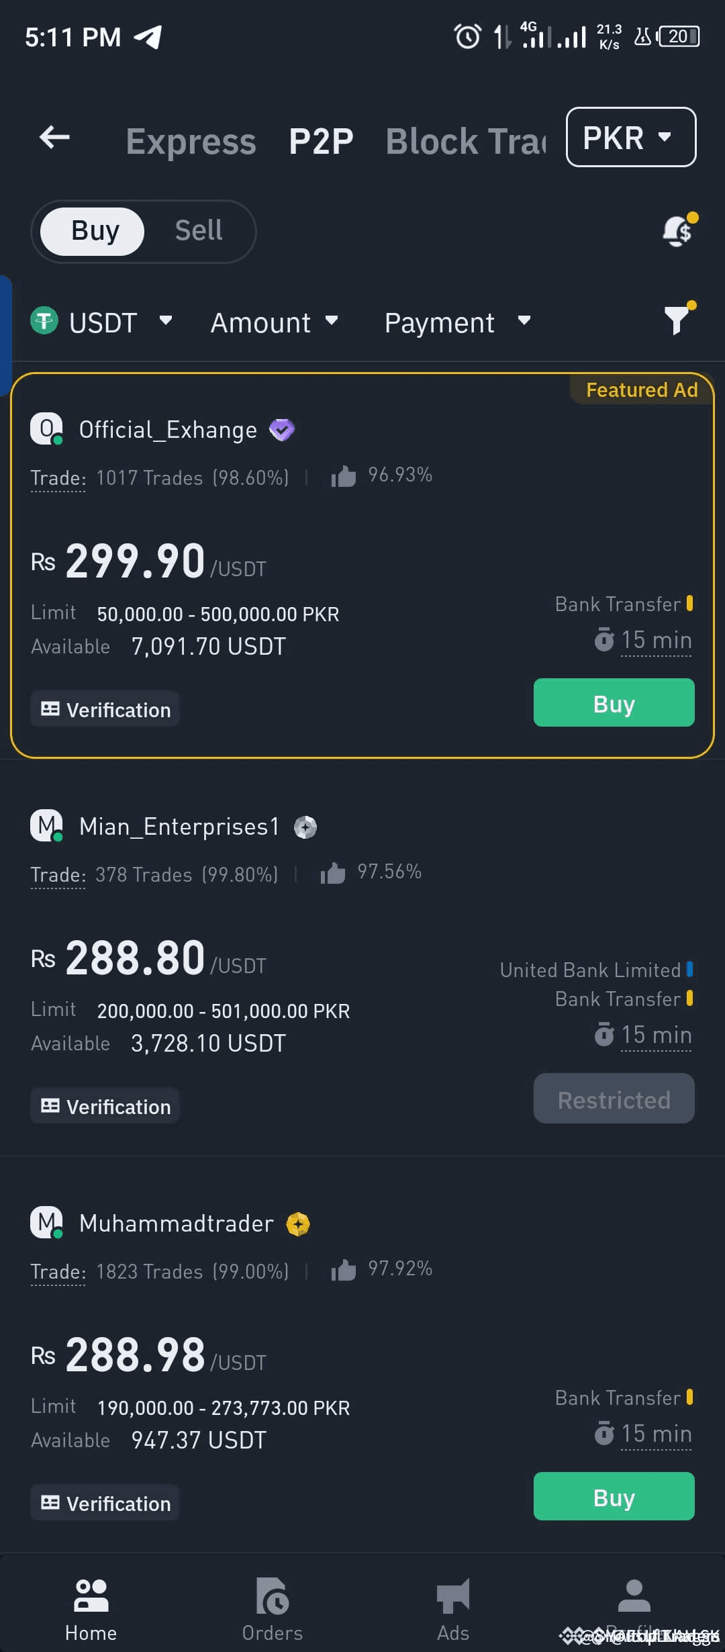Open the Block Trade tab
725x1652 pixels.
[x=465, y=140]
